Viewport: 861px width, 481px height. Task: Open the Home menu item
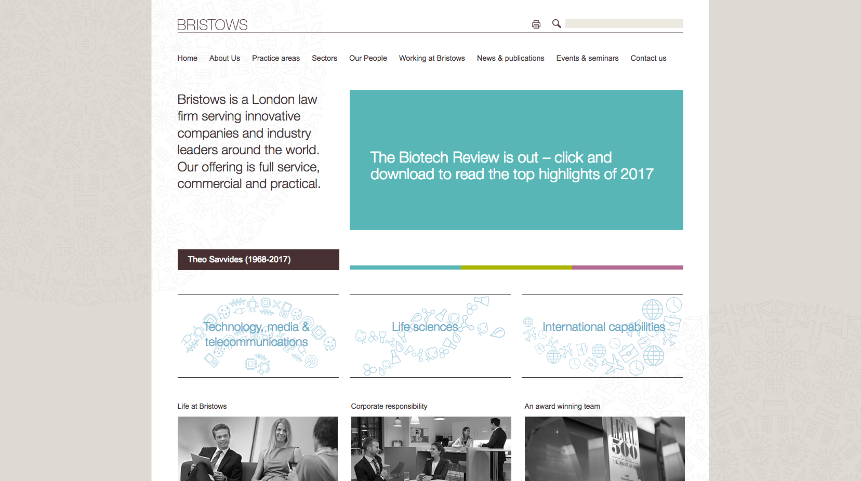coord(187,58)
